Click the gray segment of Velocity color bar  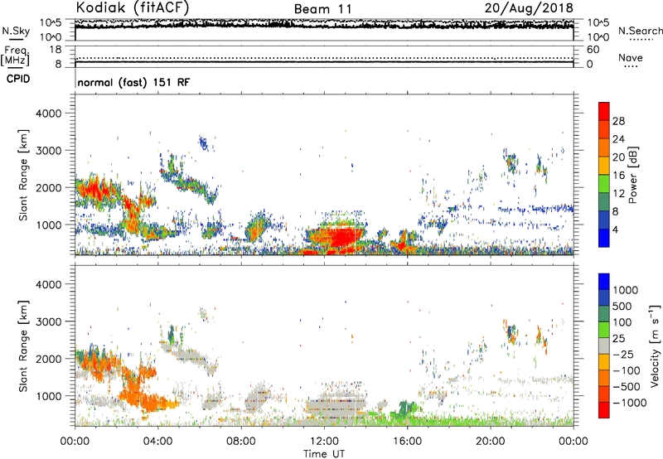click(x=604, y=346)
